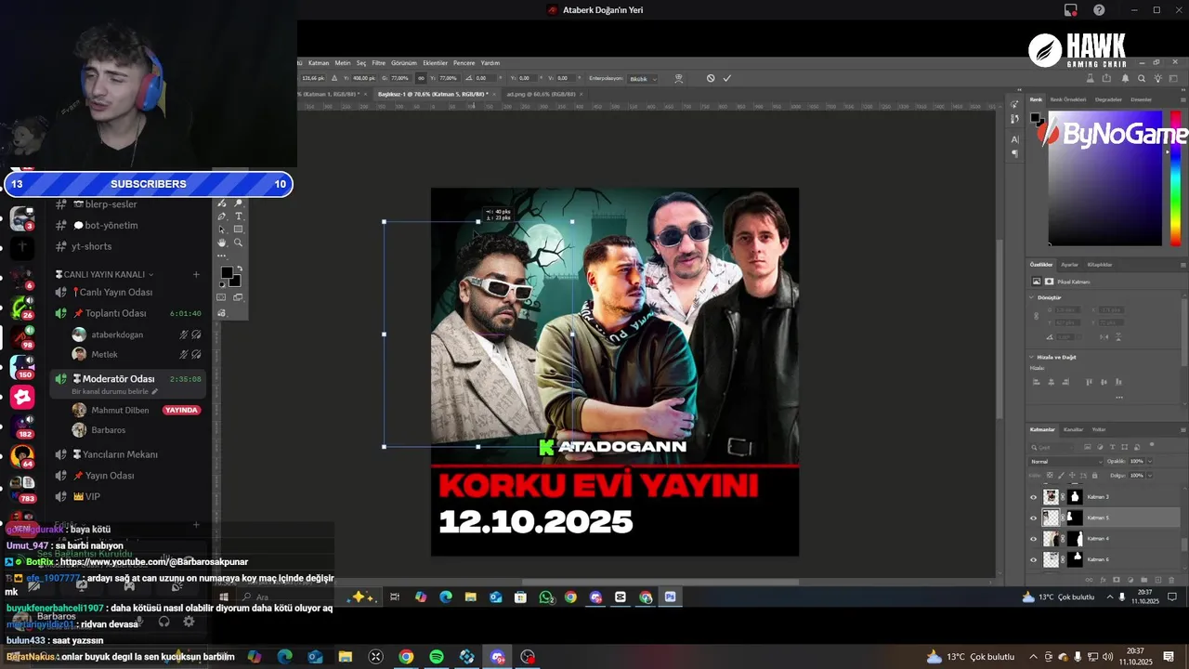Open the Filtre menu
Image resolution: width=1189 pixels, height=669 pixels.
pos(378,63)
